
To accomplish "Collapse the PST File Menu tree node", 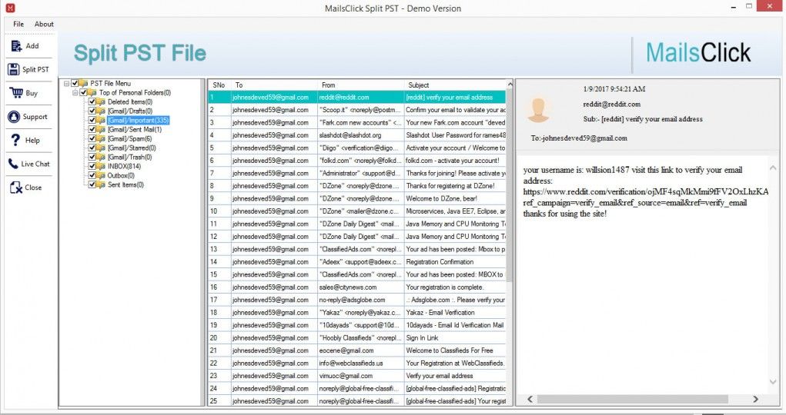I will pyautogui.click(x=66, y=84).
